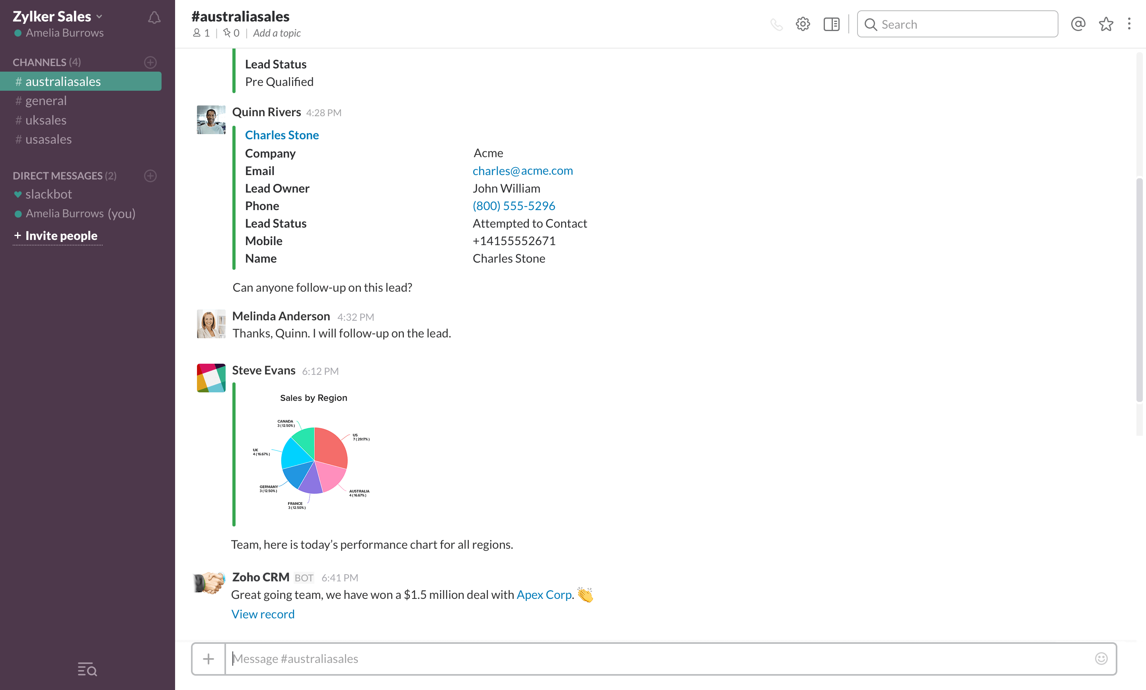Open quick switcher icon at sidebar bottom
The image size is (1146, 690).
pos(87,670)
